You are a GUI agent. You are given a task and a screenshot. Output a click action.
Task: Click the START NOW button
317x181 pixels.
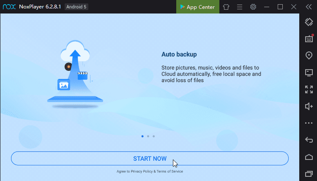tap(150, 158)
